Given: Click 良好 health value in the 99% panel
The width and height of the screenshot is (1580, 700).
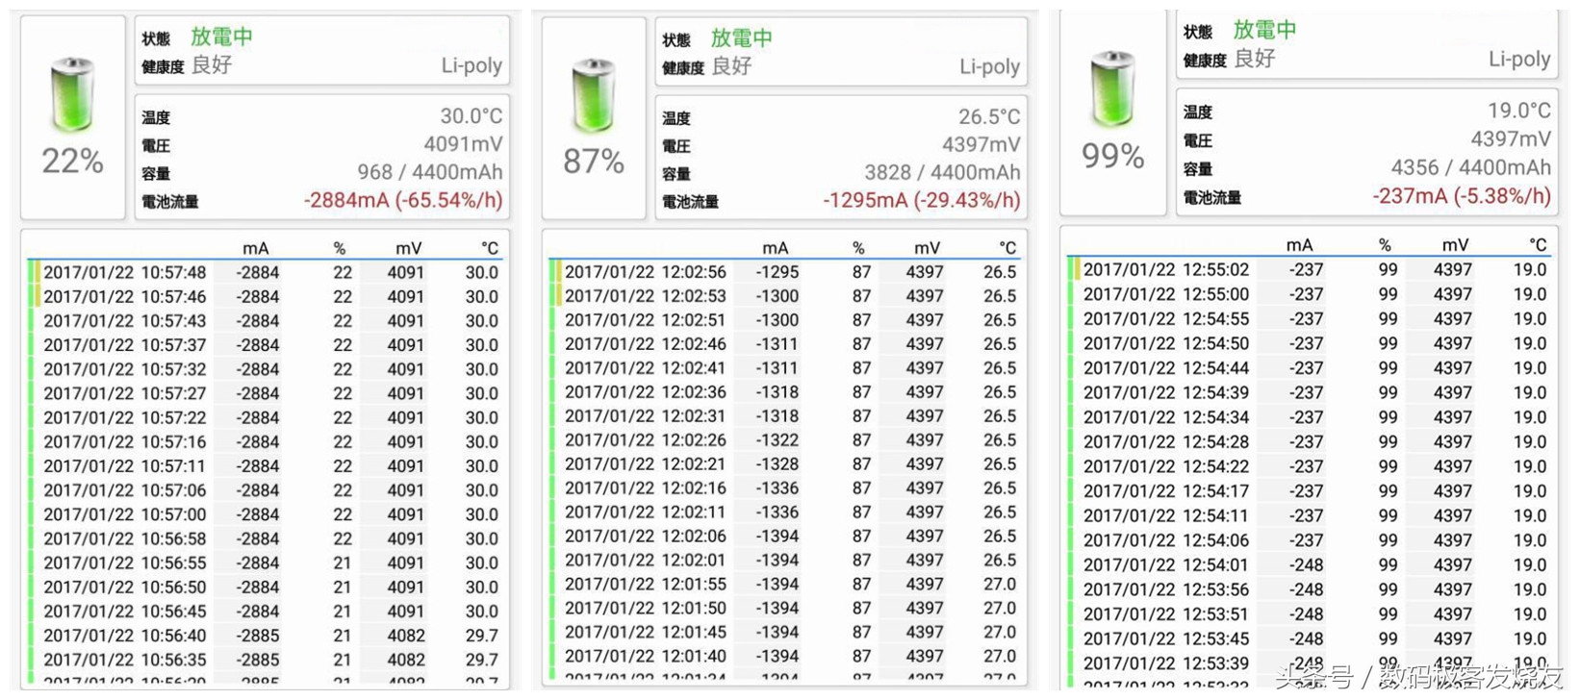Looking at the screenshot, I should point(1255,58).
